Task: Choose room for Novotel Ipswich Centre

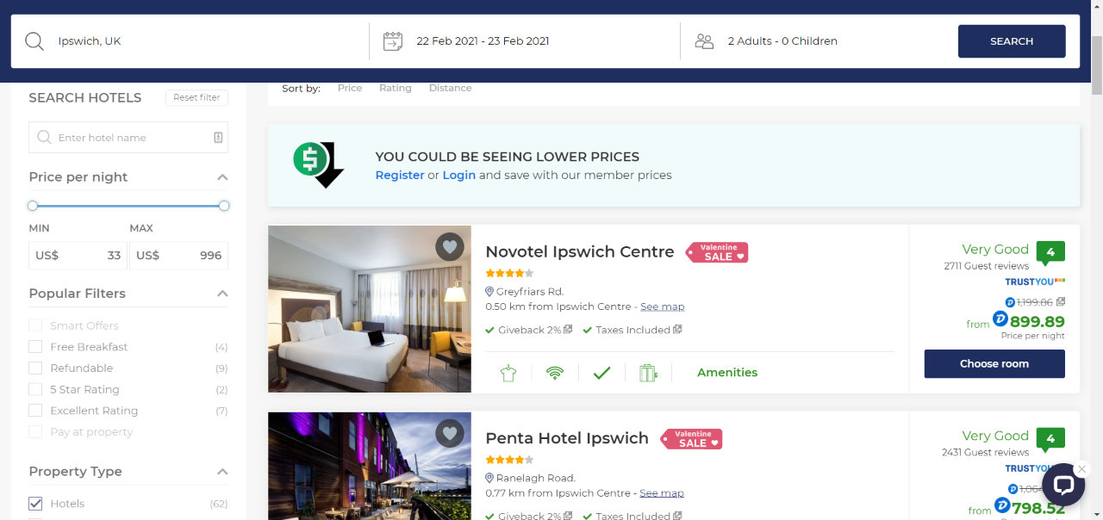Action: (994, 363)
